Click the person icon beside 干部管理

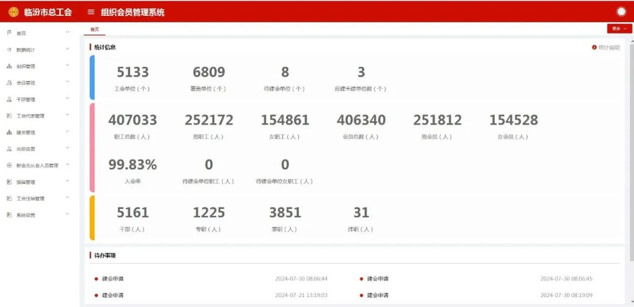click(9, 99)
